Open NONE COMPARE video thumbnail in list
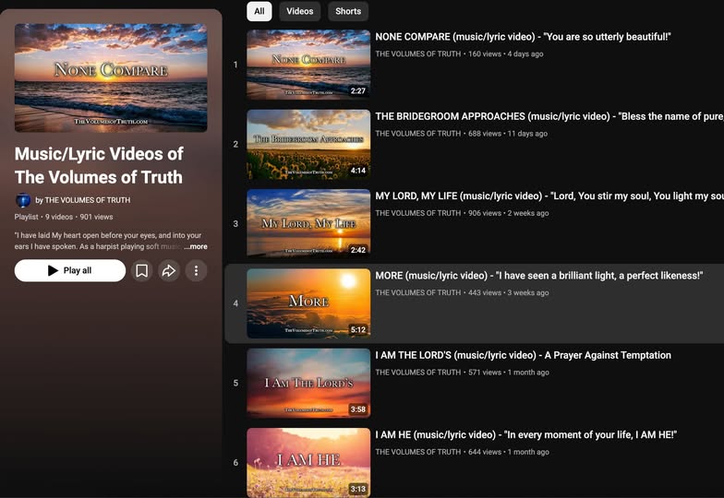The width and height of the screenshot is (724, 498). 308,65
